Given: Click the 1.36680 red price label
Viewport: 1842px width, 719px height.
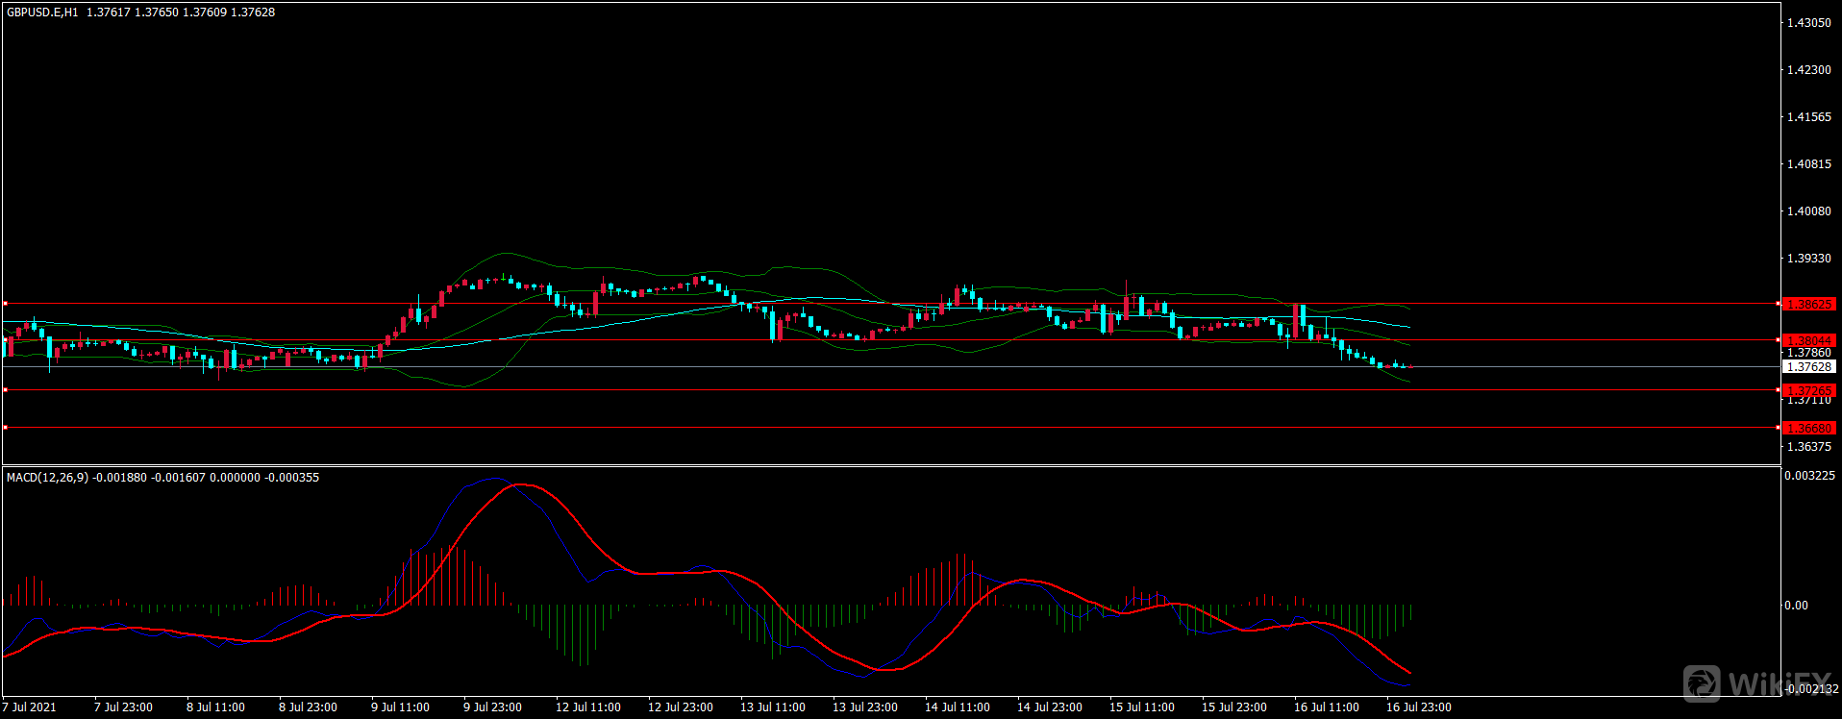Looking at the screenshot, I should click(x=1808, y=428).
